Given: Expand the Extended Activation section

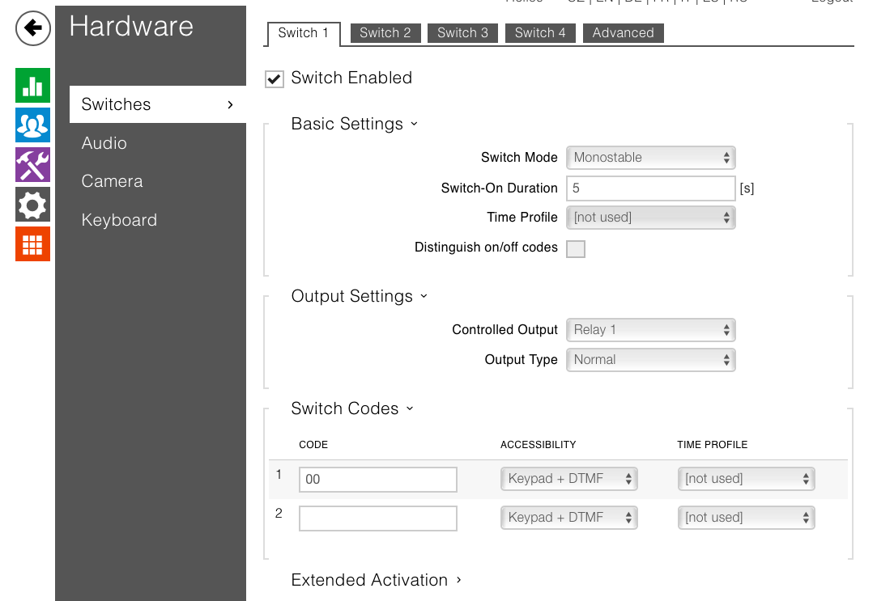Looking at the screenshot, I should click(x=376, y=580).
